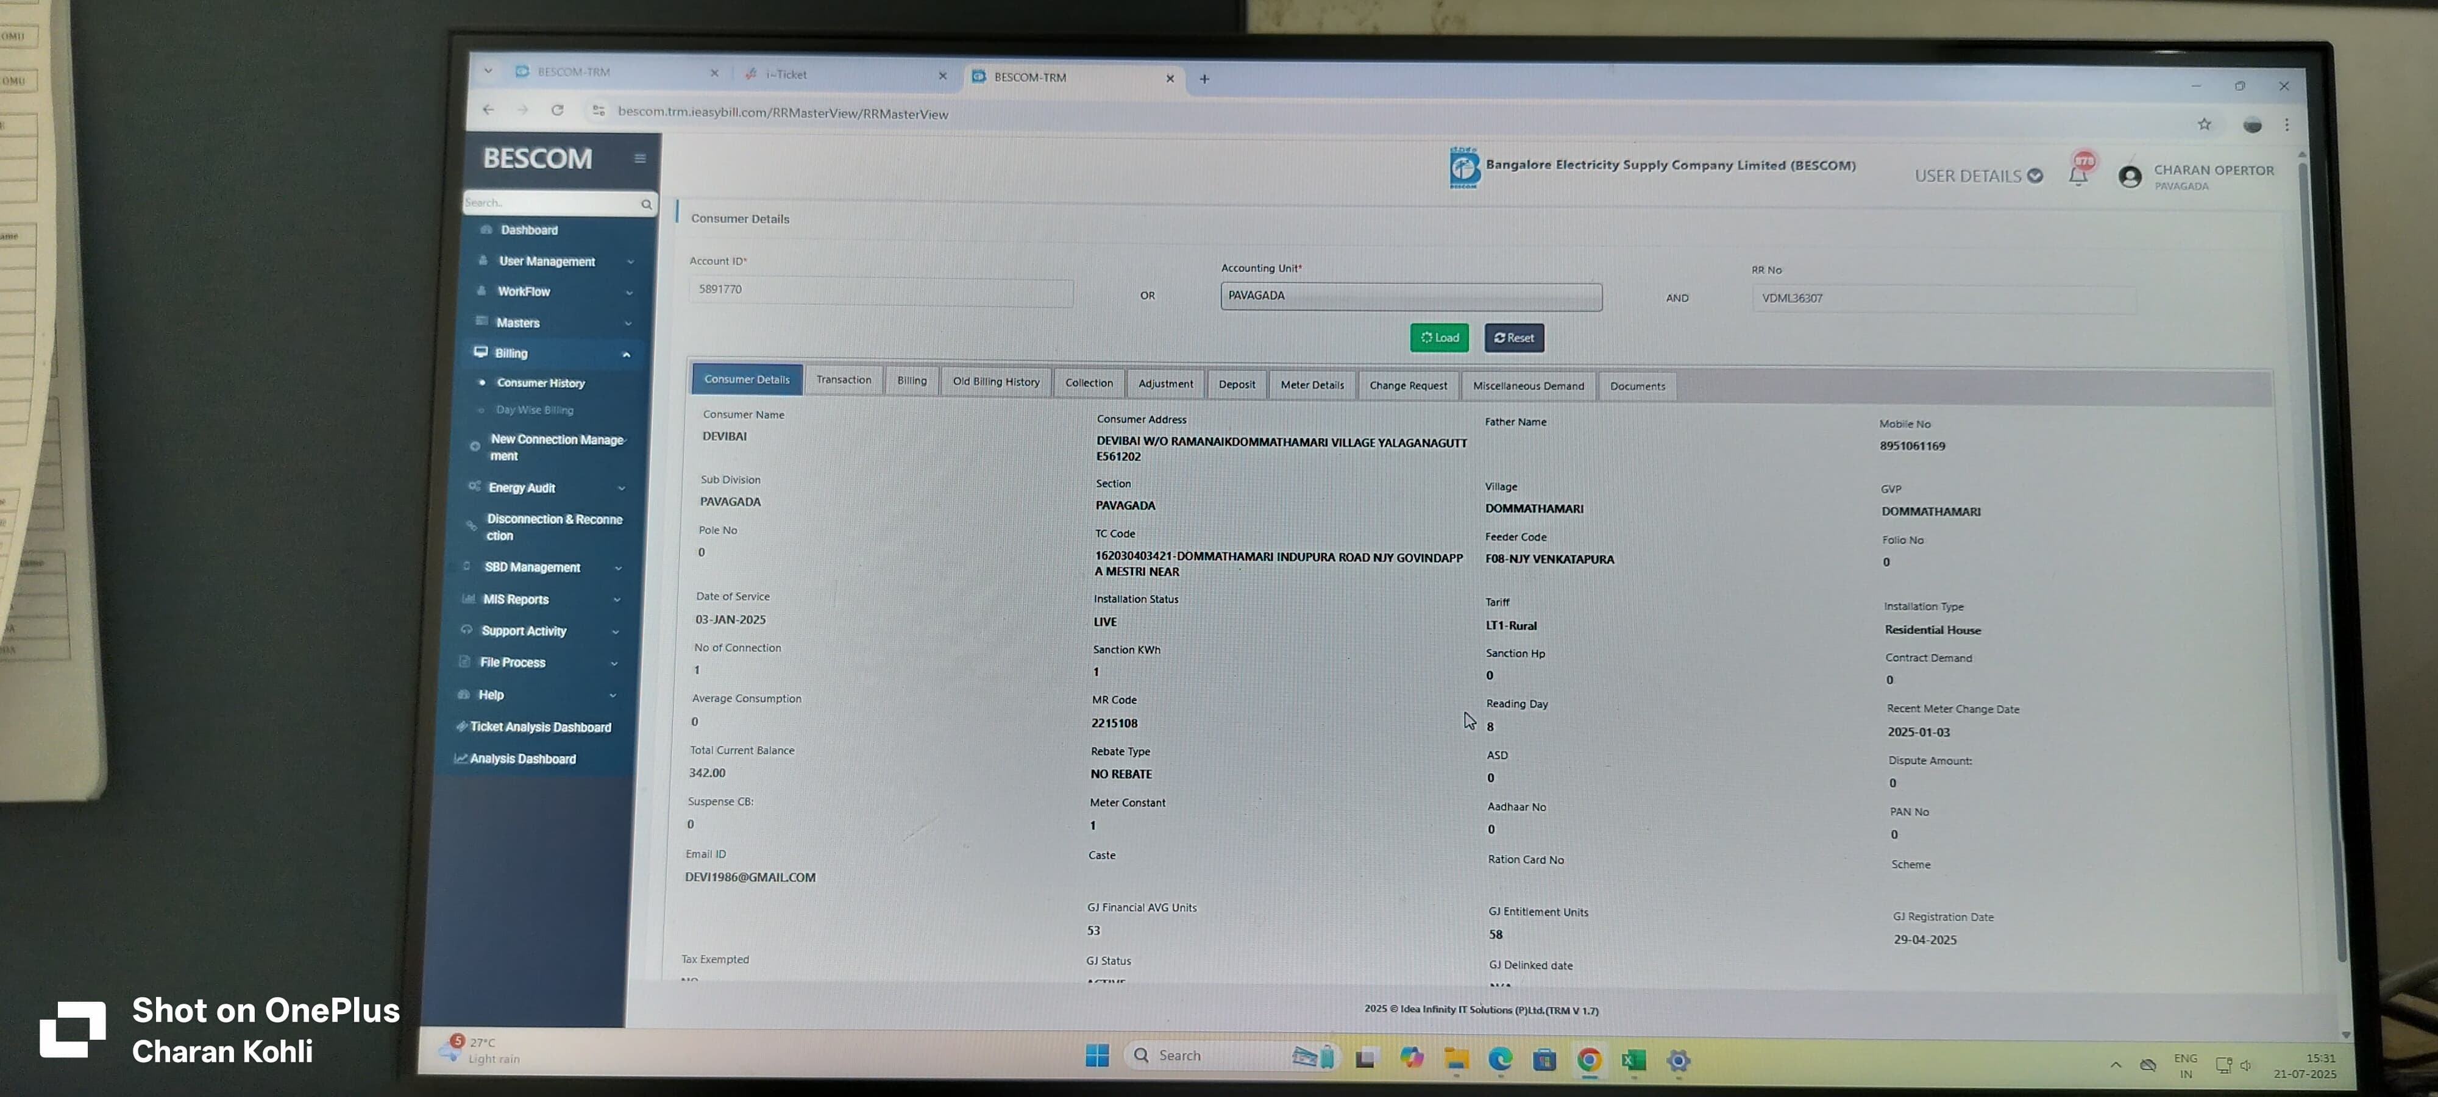The height and width of the screenshot is (1097, 2438).
Task: Open Task View from the taskbar
Action: [1366, 1057]
